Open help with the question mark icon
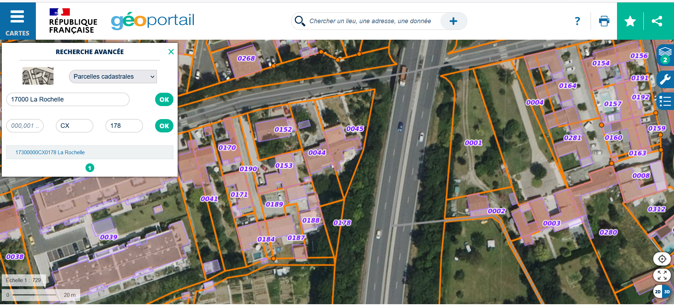Image resolution: width=674 pixels, height=307 pixels. click(x=577, y=21)
